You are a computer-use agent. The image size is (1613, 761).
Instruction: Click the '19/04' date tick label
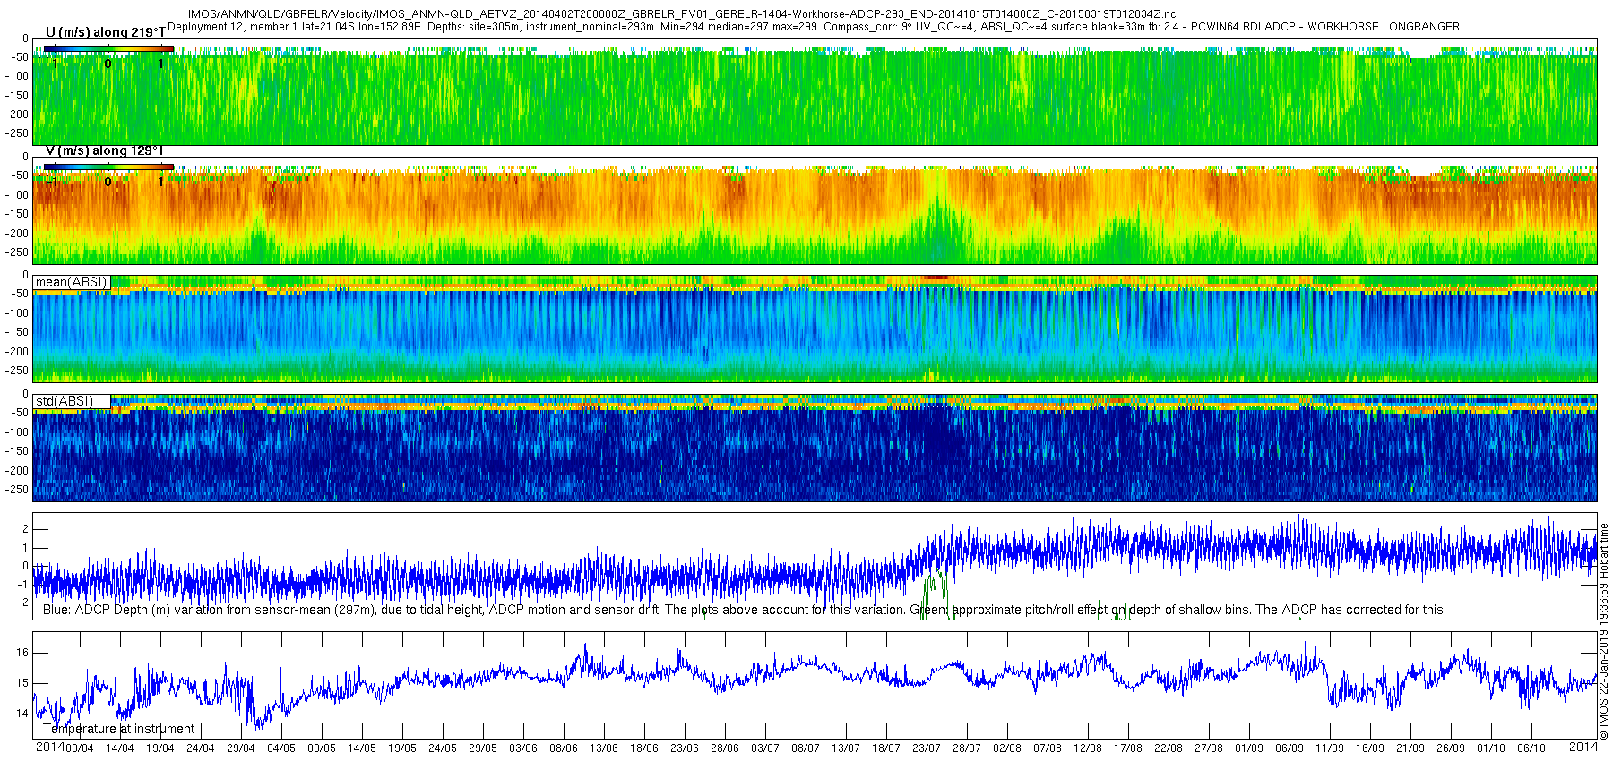[160, 748]
